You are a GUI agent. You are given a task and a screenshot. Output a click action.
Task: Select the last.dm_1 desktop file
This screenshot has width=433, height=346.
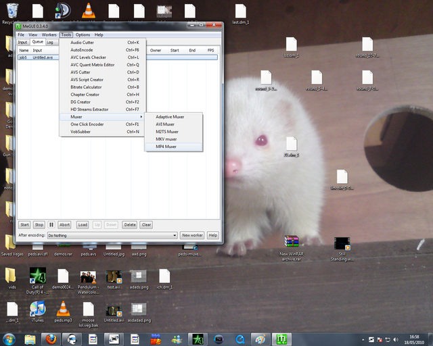coord(241,14)
